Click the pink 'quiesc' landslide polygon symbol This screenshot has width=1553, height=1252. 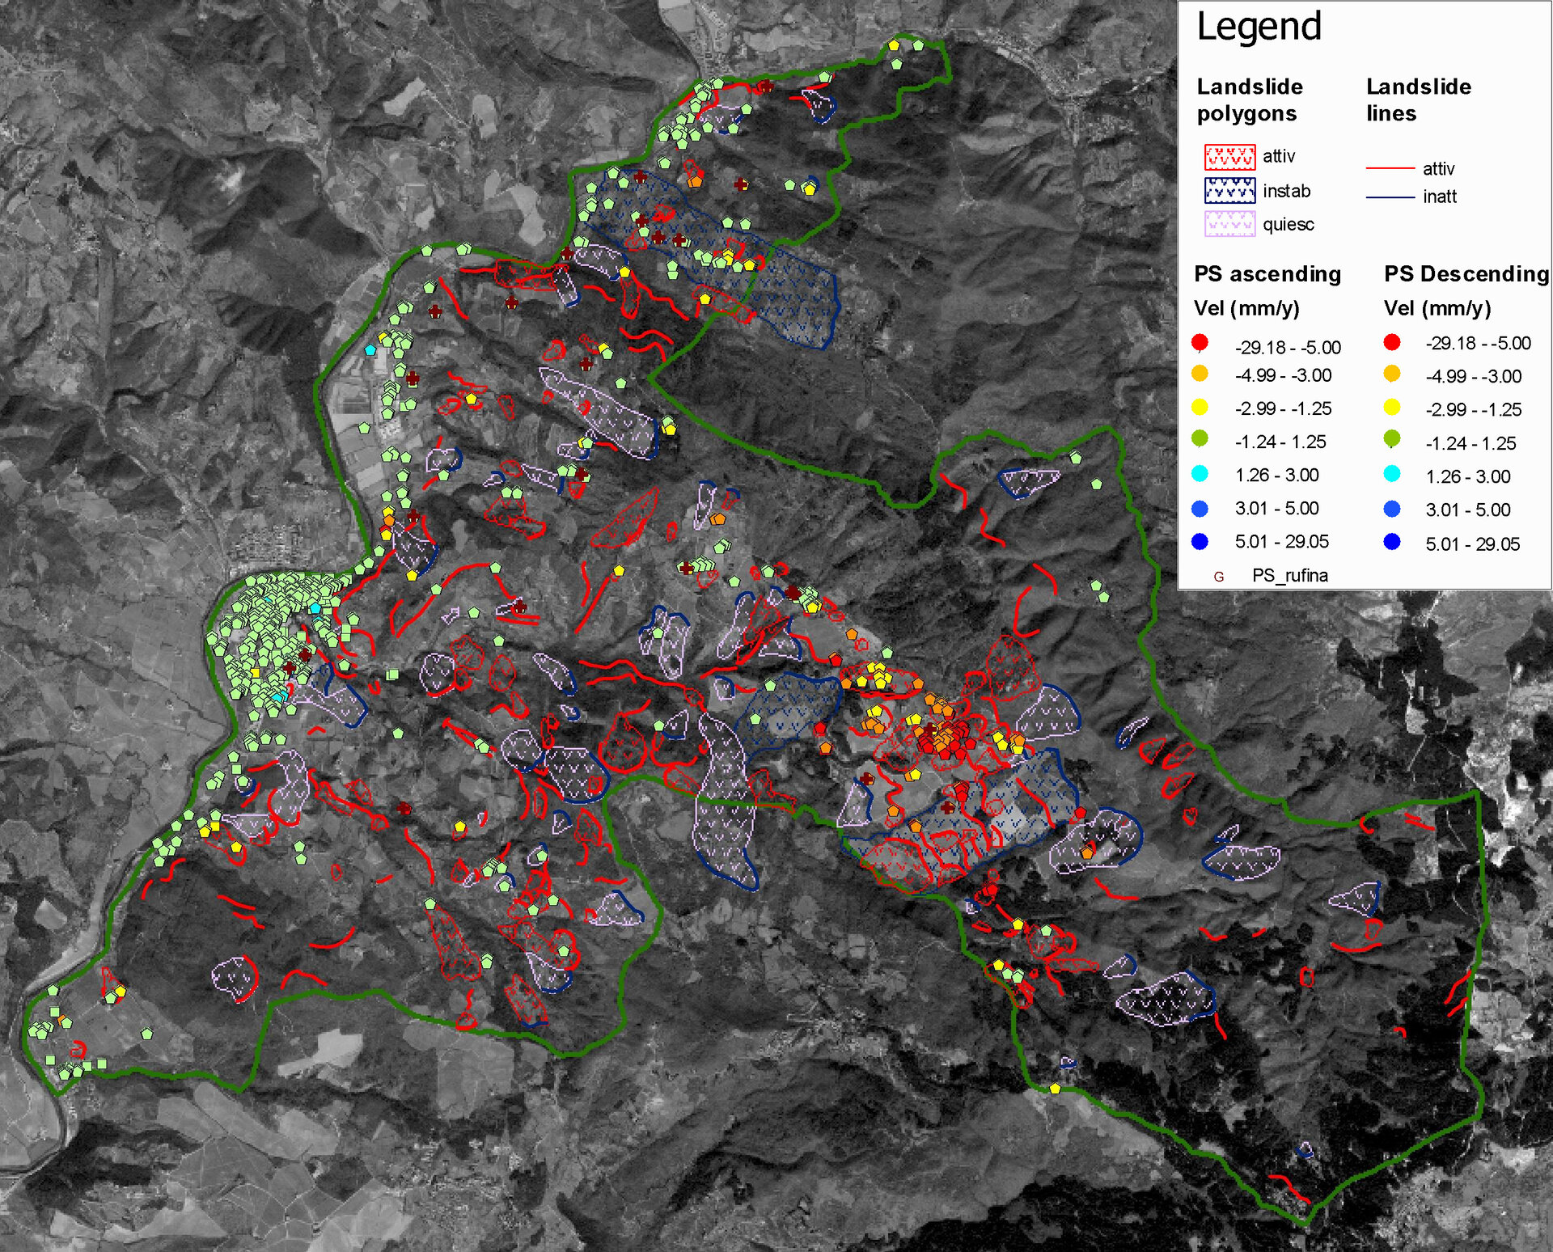[1229, 224]
